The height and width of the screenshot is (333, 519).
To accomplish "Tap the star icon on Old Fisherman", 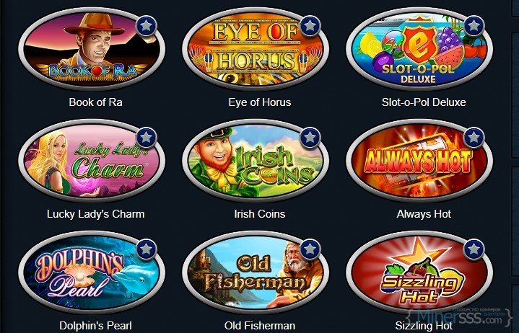I will (x=310, y=249).
